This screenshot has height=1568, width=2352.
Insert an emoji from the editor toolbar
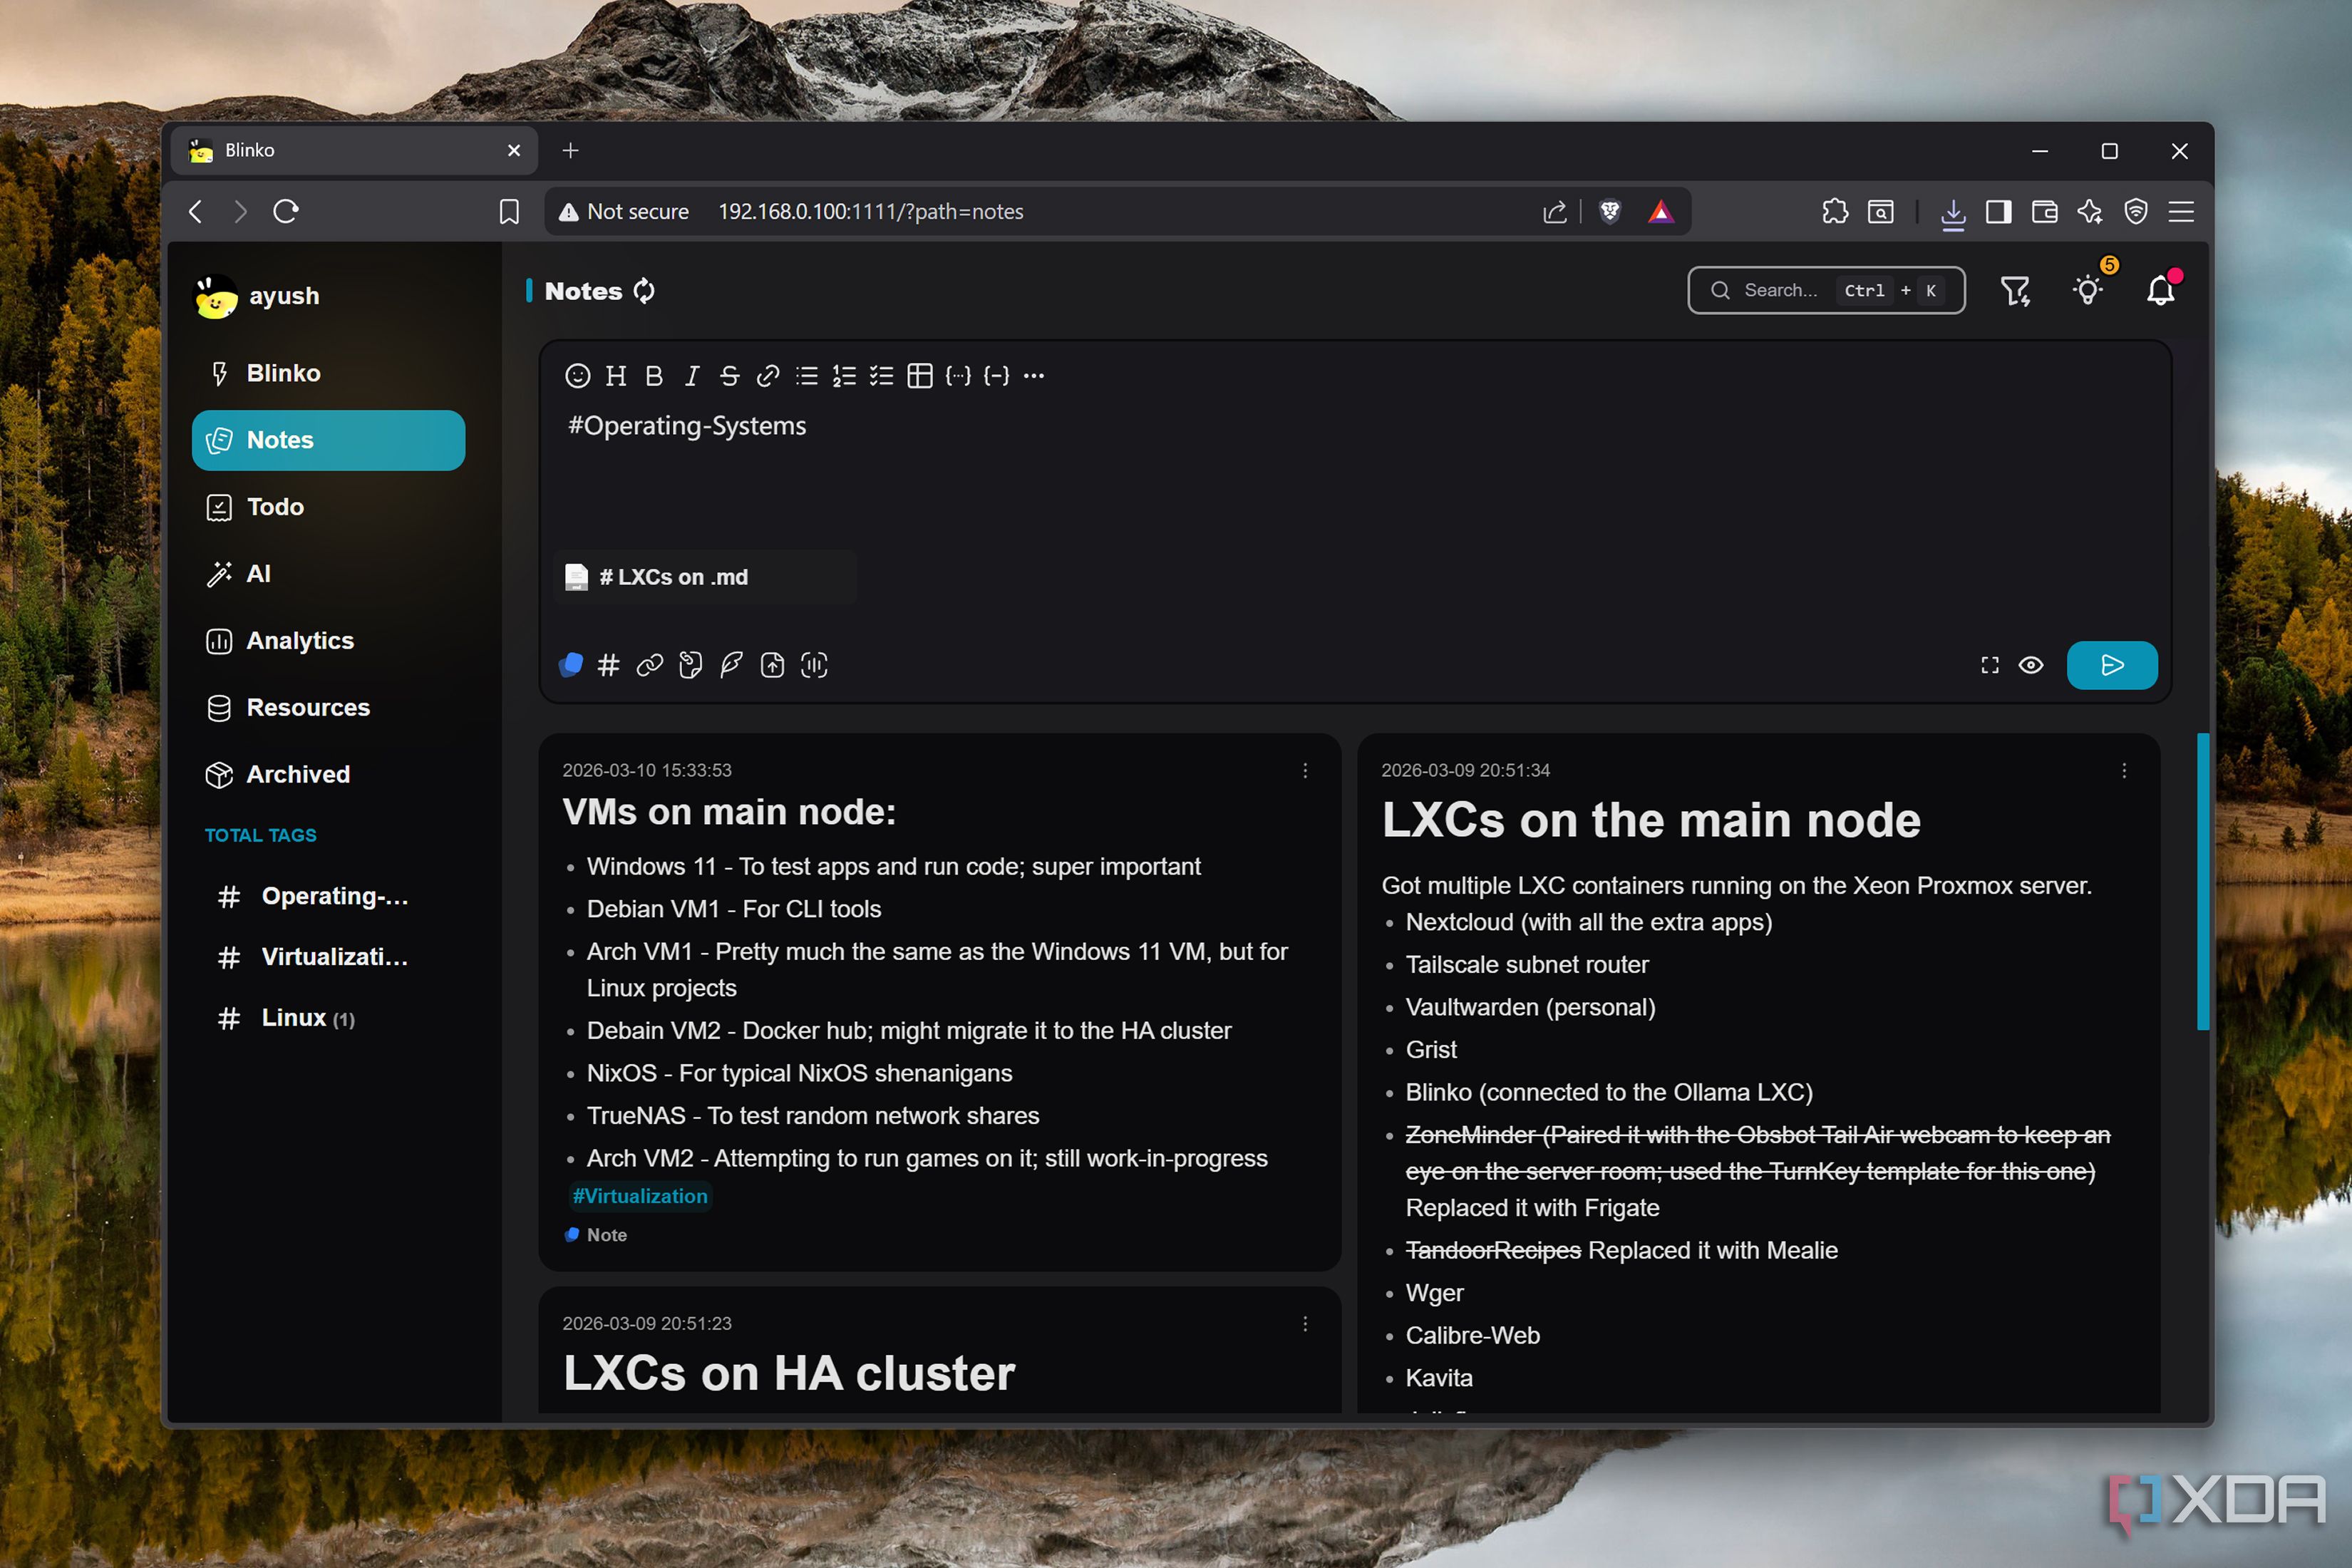point(577,376)
